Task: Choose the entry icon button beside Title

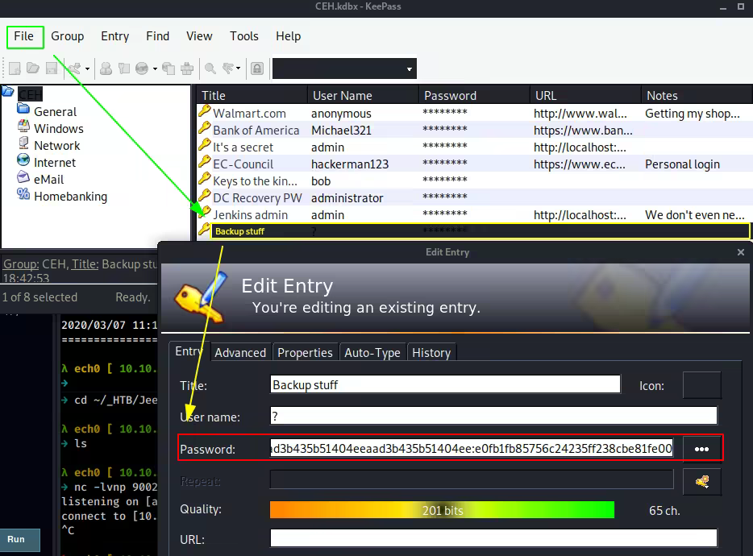Action: coord(701,385)
